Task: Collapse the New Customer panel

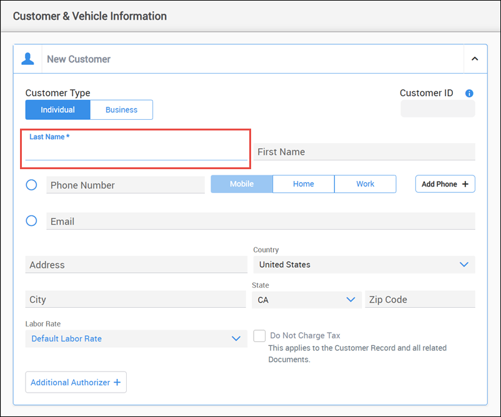Action: pos(474,59)
